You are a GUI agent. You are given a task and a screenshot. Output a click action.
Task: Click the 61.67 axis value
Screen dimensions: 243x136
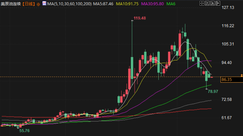click(227, 118)
